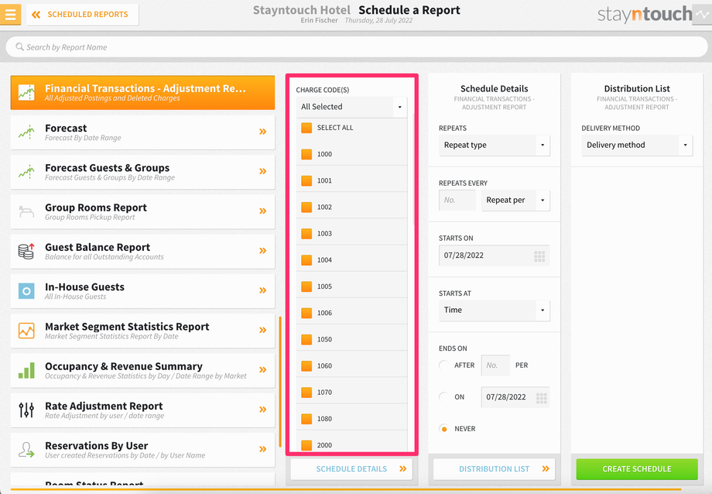Open the Starts On calendar picker icon

point(539,256)
